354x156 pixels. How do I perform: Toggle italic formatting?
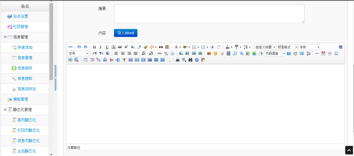coord(101,47)
